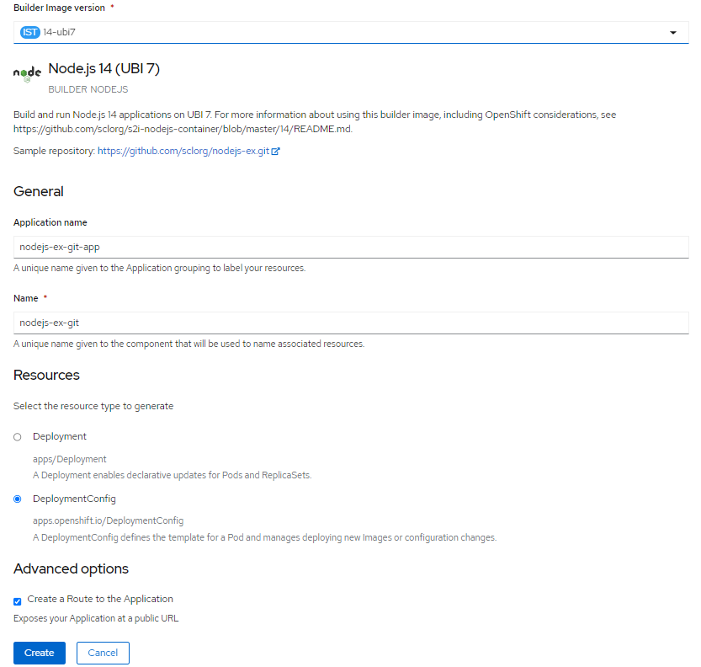The width and height of the screenshot is (701, 667).
Task: Click the Advanced options heading
Action: pyautogui.click(x=71, y=568)
